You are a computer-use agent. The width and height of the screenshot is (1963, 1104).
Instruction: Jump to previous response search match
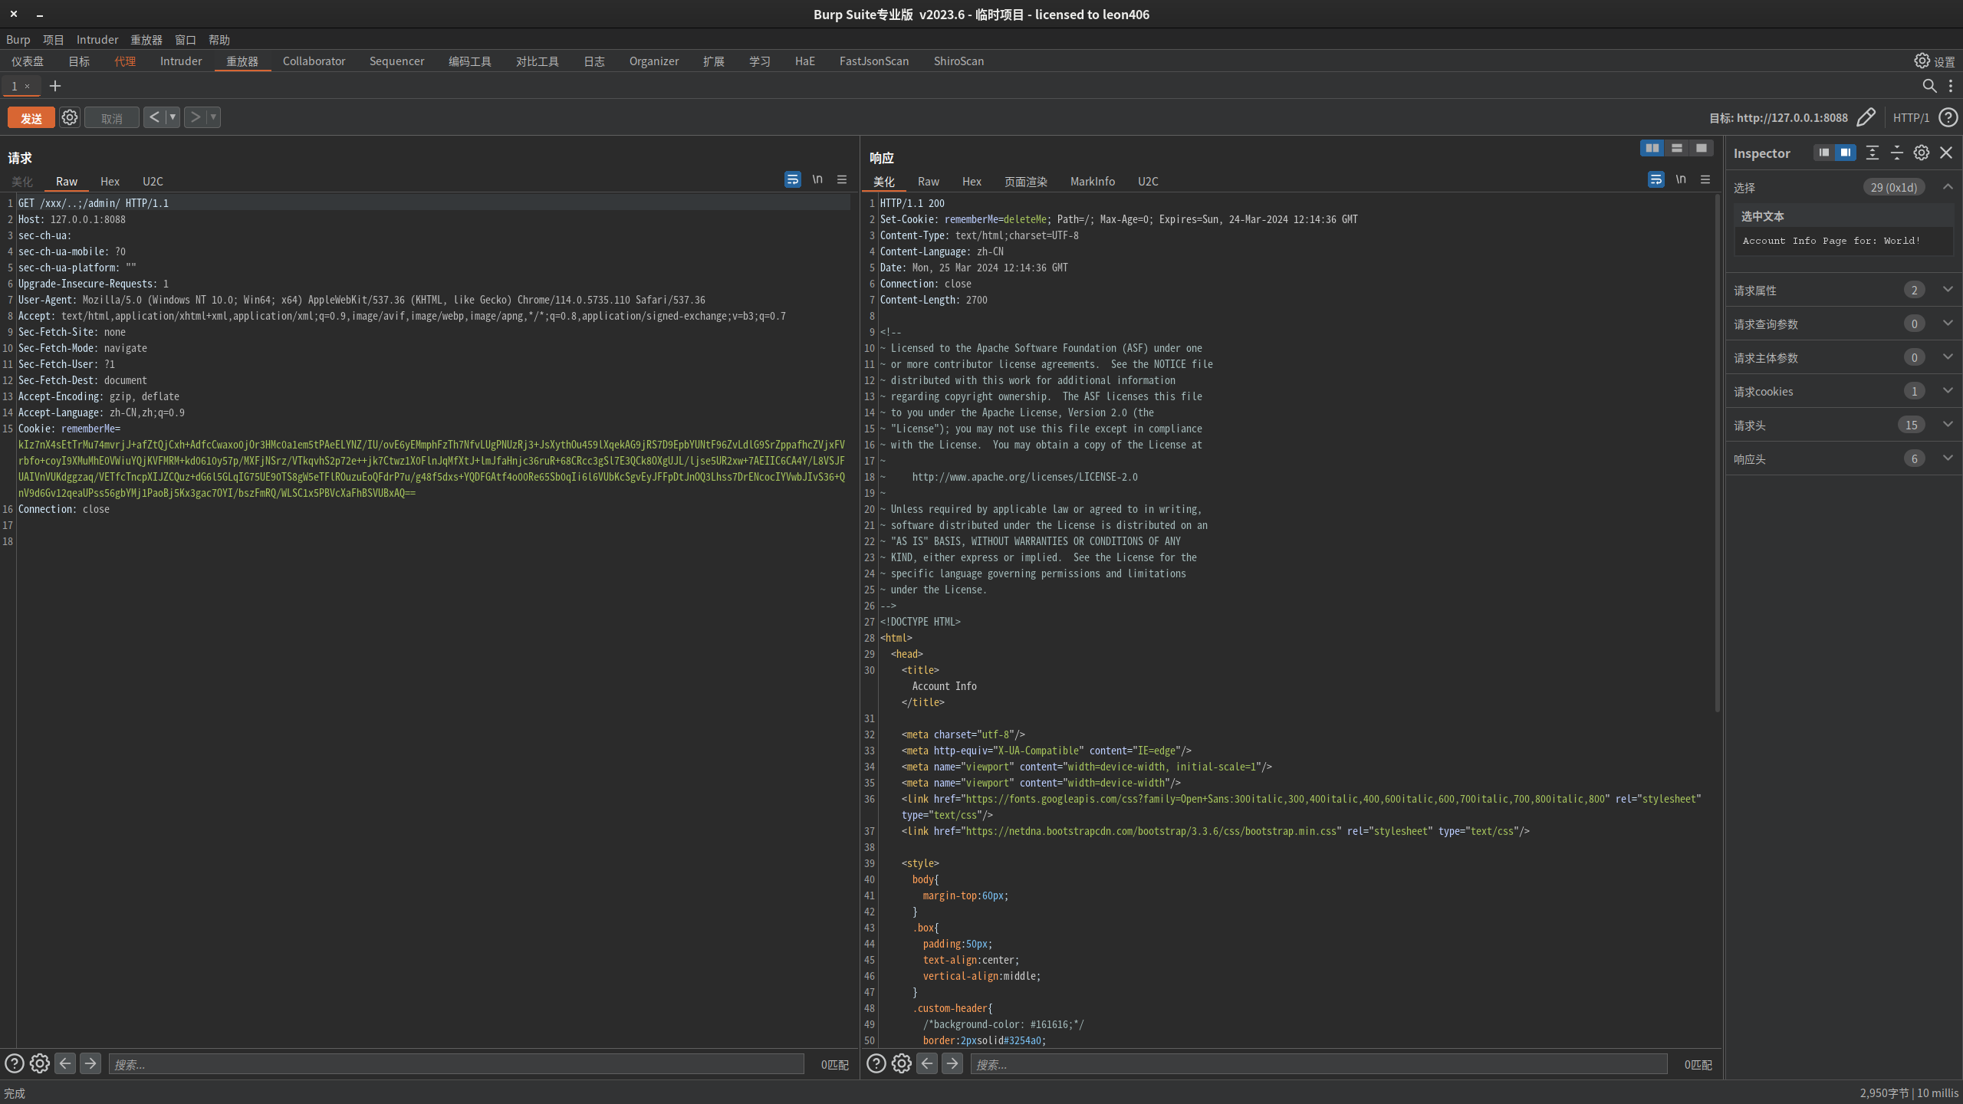927,1063
